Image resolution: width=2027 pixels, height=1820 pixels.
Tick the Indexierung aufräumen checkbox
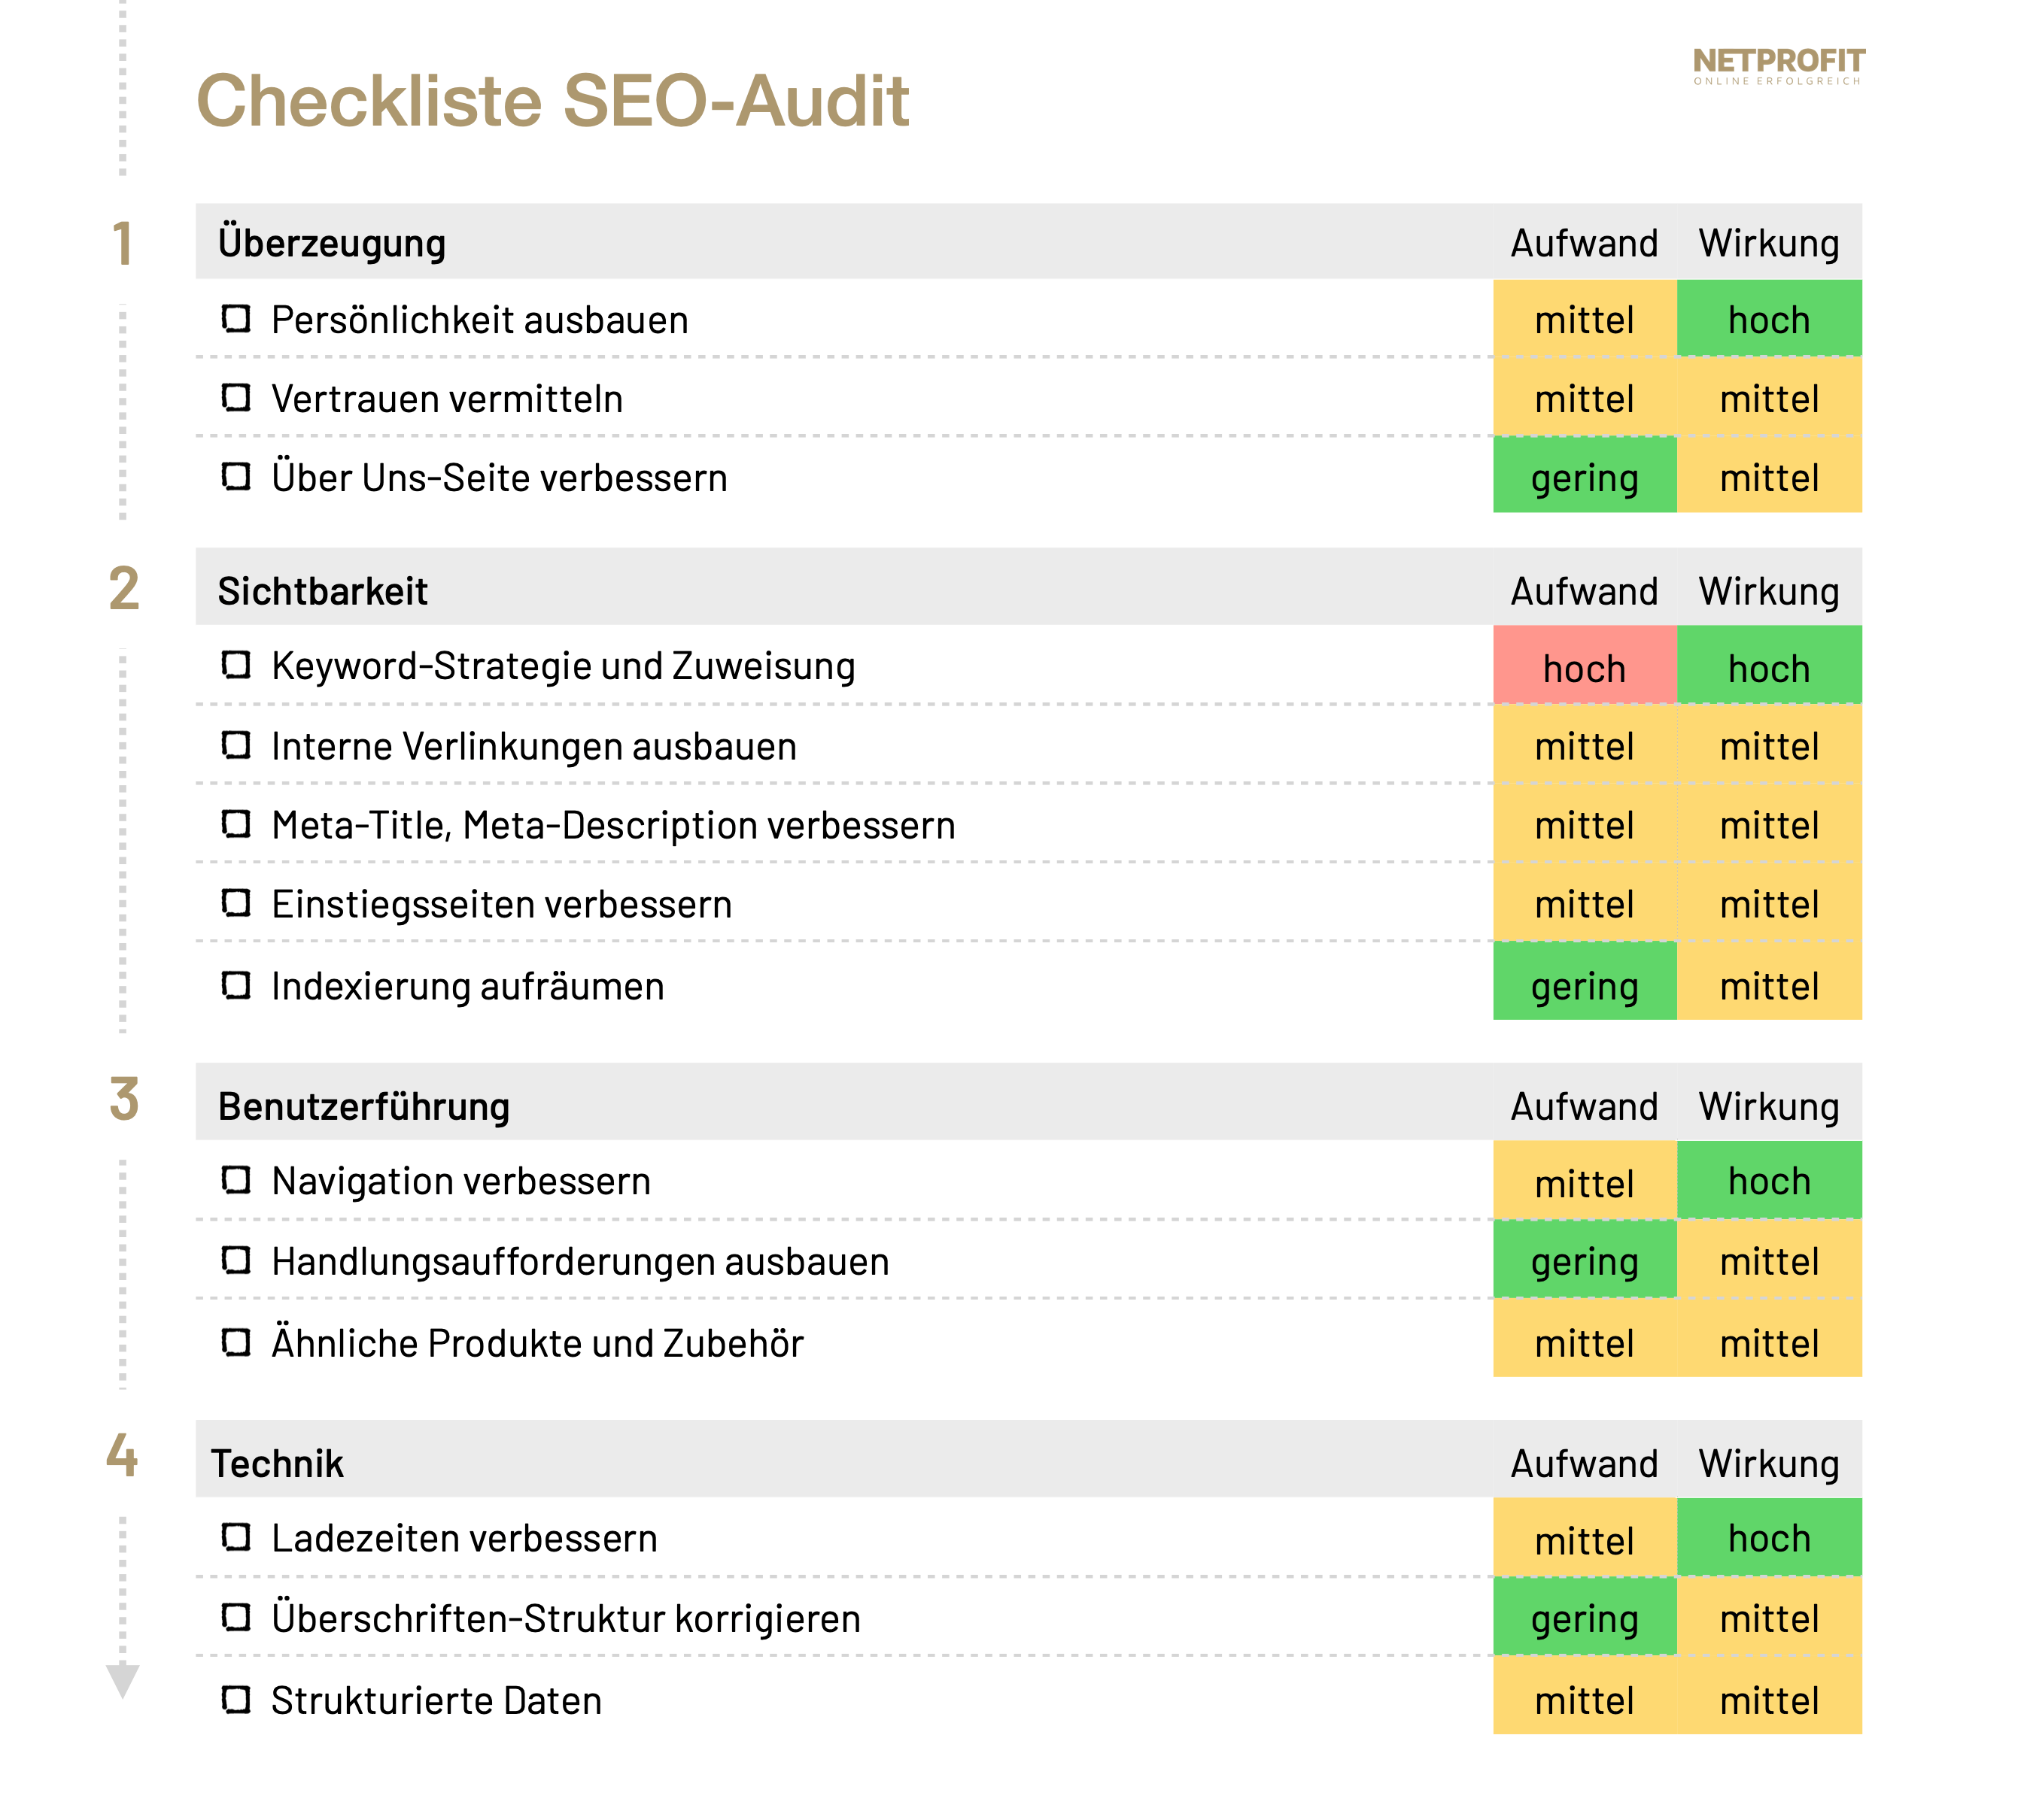pos(235,985)
